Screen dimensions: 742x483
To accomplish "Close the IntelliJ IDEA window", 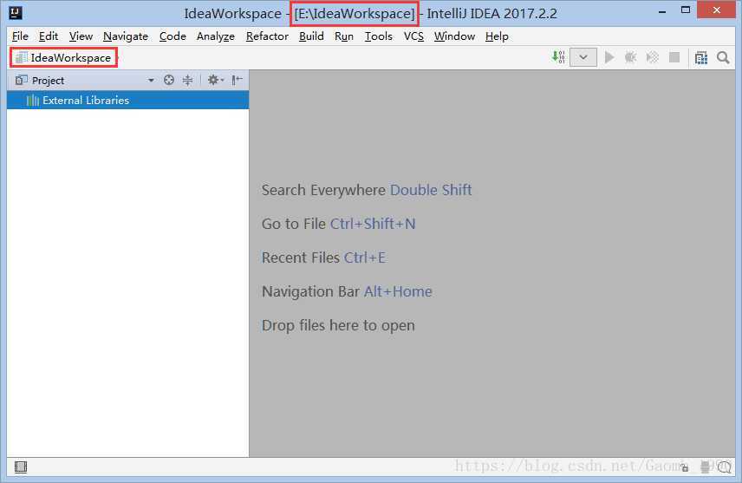I will click(717, 10).
